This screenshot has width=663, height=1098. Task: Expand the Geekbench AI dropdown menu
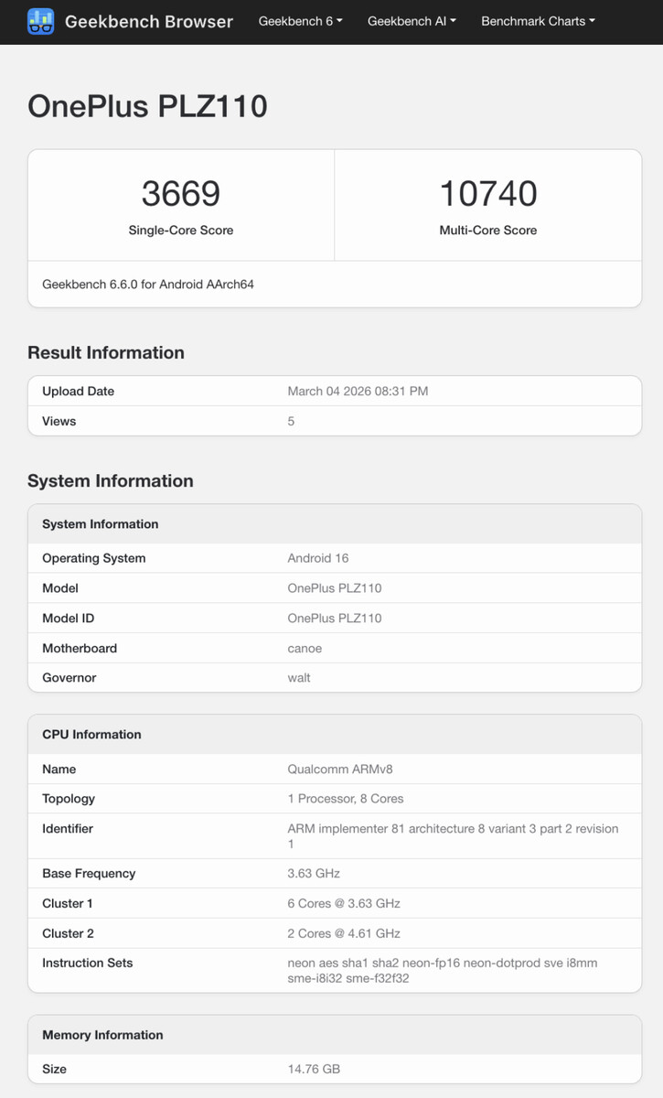click(412, 21)
